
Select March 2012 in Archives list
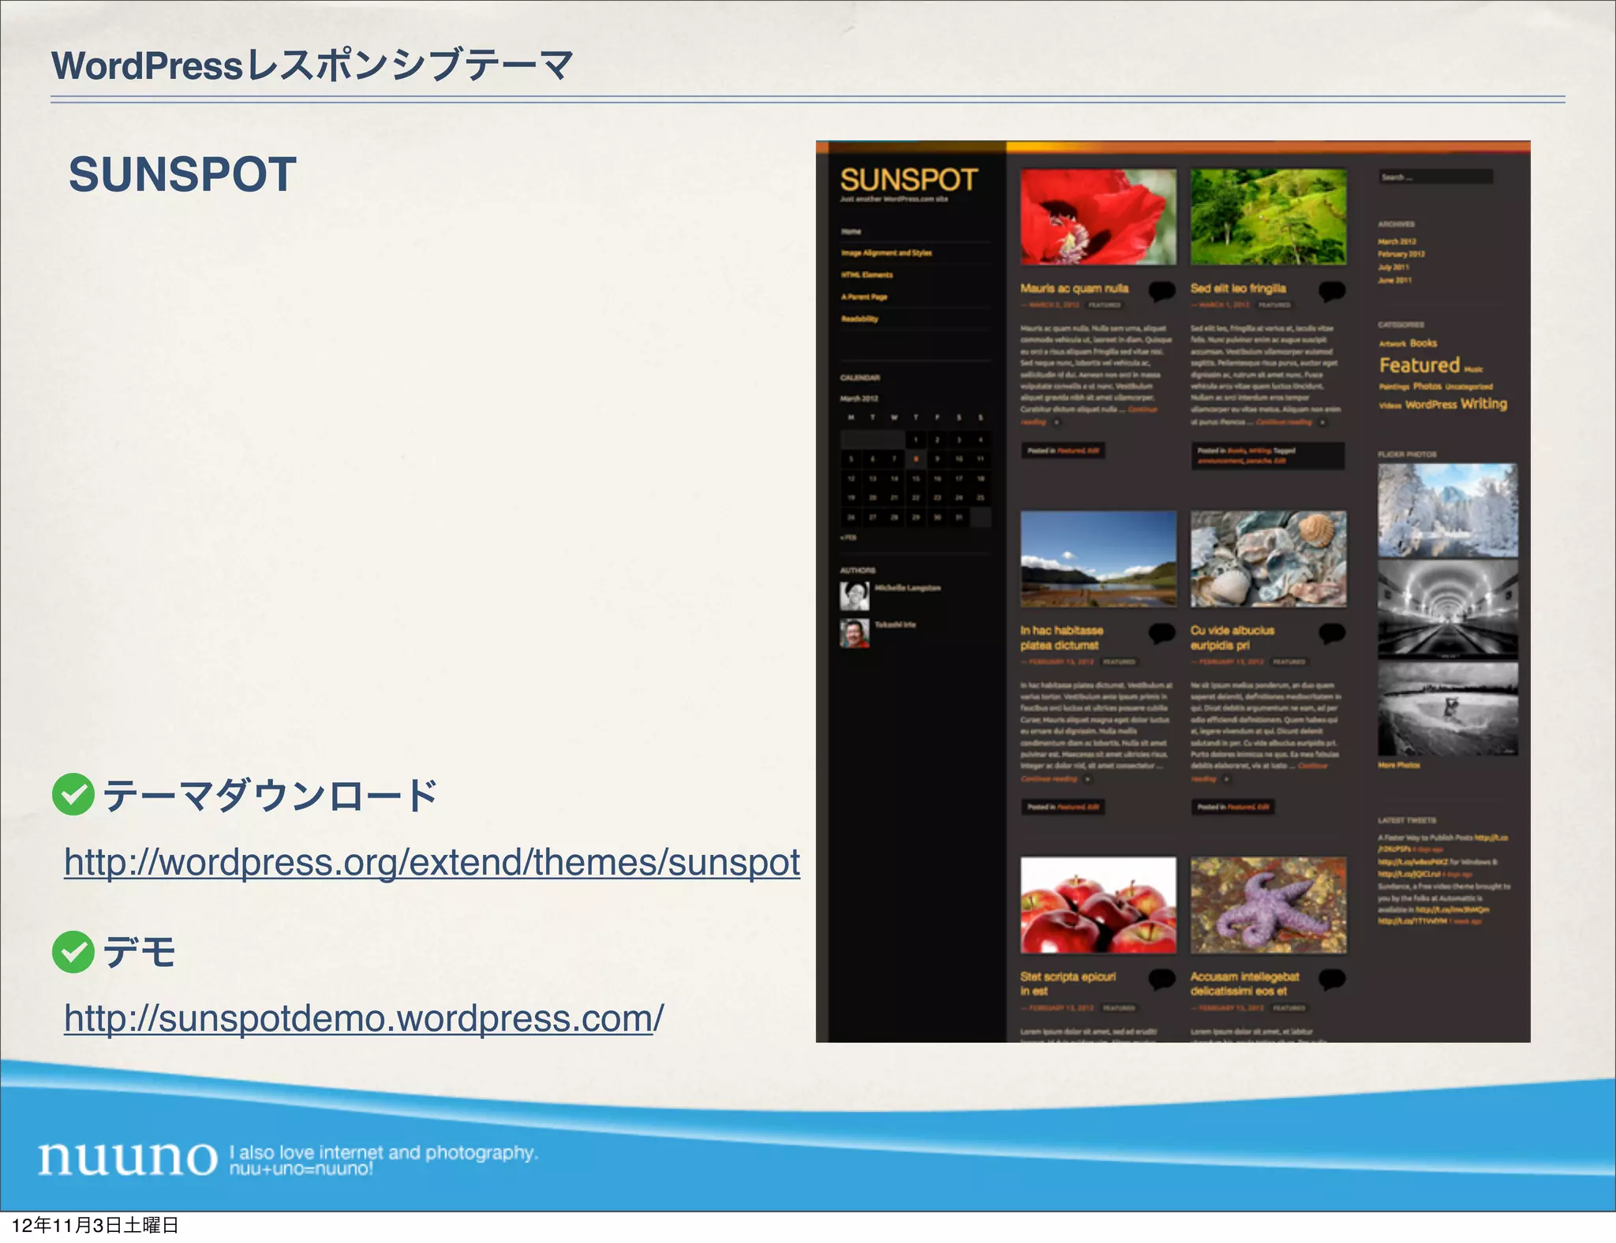pyautogui.click(x=1397, y=241)
